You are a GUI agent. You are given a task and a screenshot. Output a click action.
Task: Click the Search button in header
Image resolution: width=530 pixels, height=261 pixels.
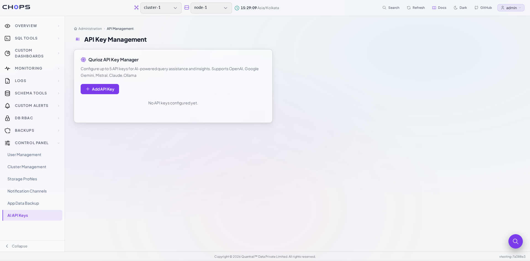[391, 8]
